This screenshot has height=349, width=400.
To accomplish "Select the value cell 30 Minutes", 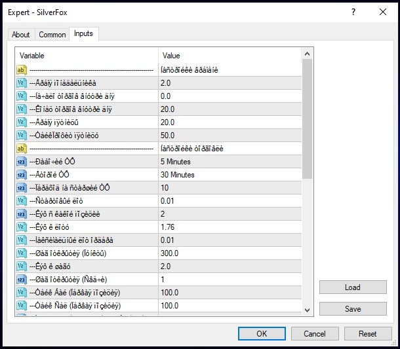I will [230, 175].
